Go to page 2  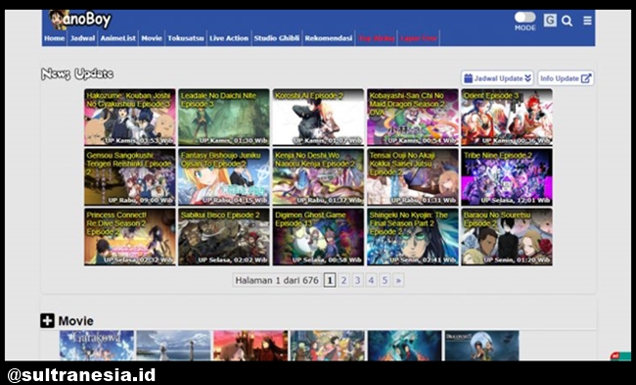coord(344,280)
